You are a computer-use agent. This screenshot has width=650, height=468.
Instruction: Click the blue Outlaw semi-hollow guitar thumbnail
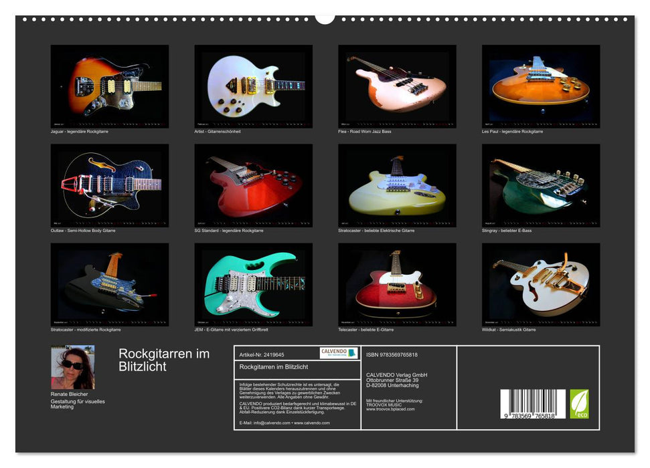click(x=109, y=186)
